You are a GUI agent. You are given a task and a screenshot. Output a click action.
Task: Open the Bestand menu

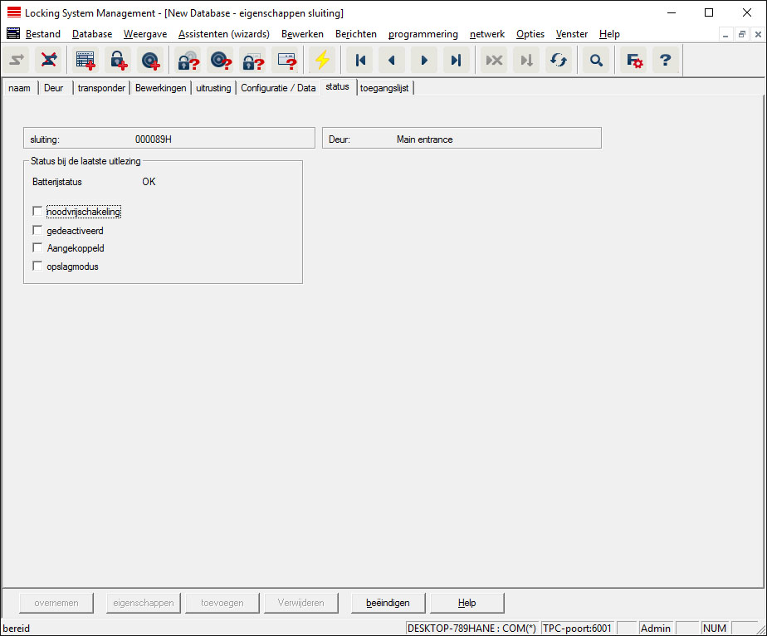pos(42,34)
